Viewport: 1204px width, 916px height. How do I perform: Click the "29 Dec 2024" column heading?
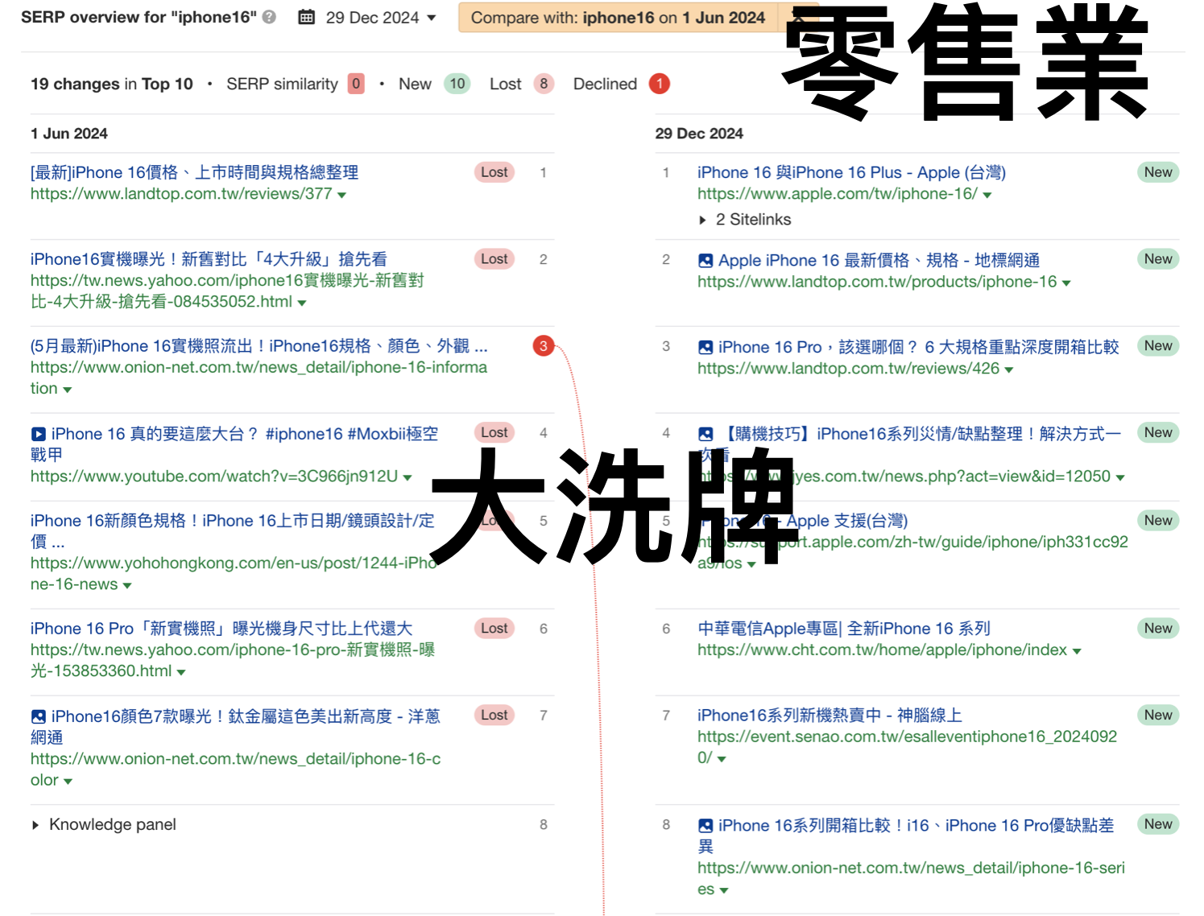699,134
